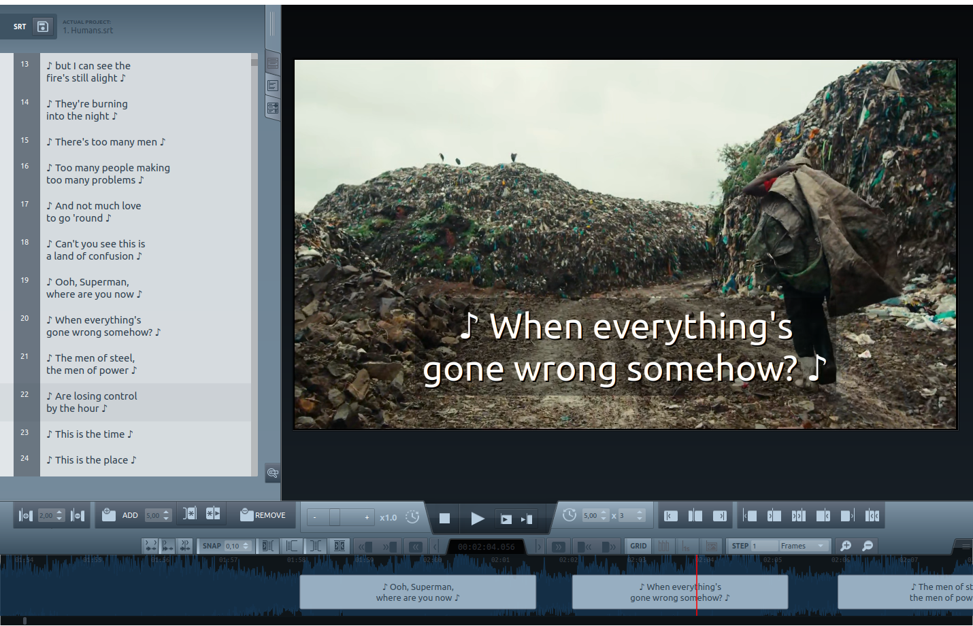Click the subtitle list vertical scrollbar
973x626 pixels.
pos(254,265)
